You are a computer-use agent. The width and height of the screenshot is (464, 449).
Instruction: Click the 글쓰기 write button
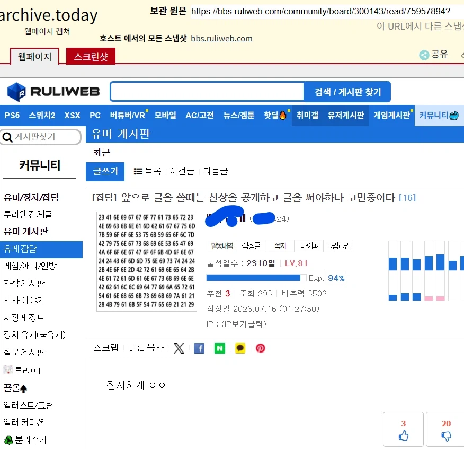[105, 171]
